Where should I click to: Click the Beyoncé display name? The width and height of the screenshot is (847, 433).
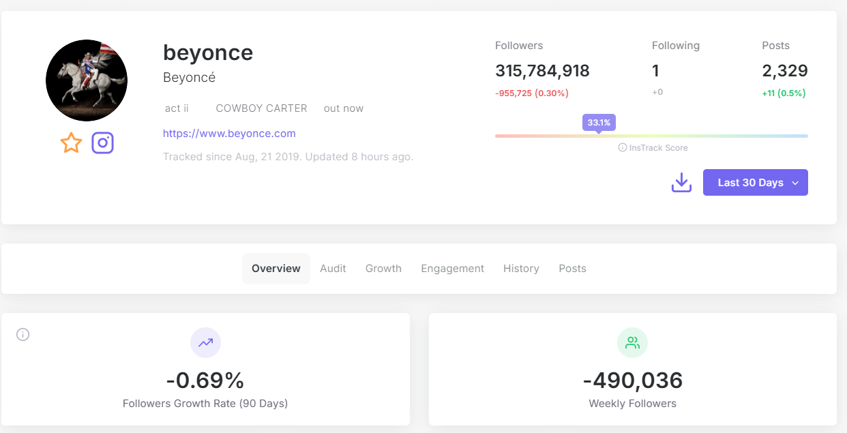pos(189,78)
